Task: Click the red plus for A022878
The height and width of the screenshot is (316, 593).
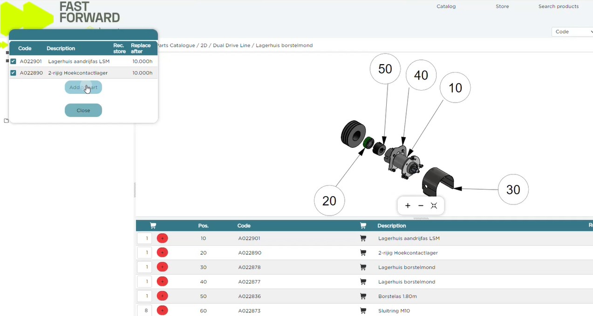Action: coord(162,267)
